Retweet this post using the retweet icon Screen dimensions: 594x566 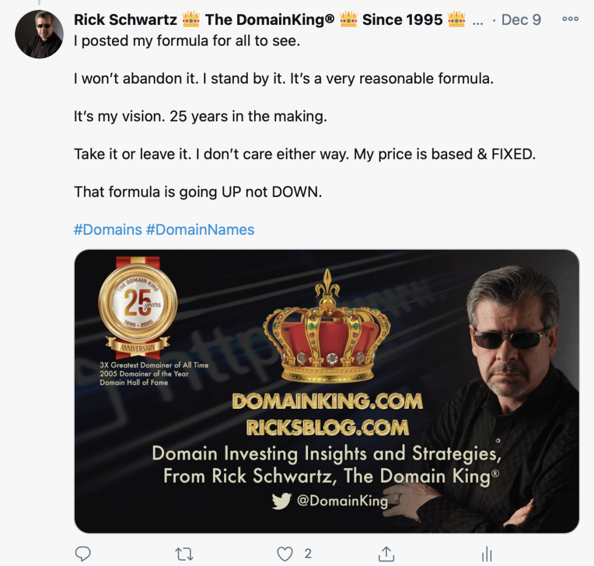tap(184, 553)
